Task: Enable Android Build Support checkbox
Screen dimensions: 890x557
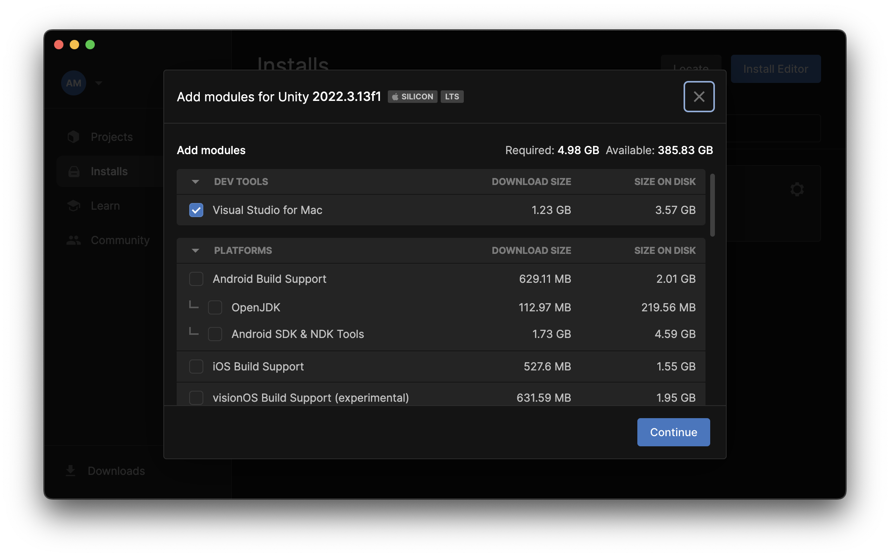Action: click(196, 279)
